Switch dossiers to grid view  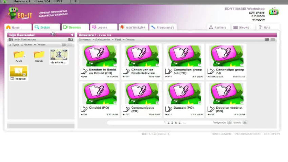[x=267, y=39]
